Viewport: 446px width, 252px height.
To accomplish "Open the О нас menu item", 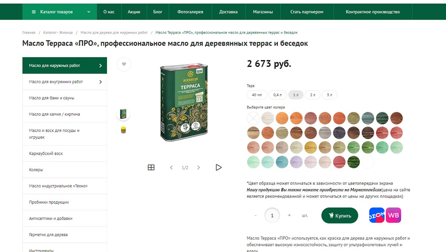I will 109,12.
